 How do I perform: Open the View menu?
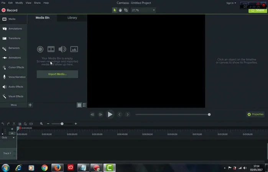(28, 3)
